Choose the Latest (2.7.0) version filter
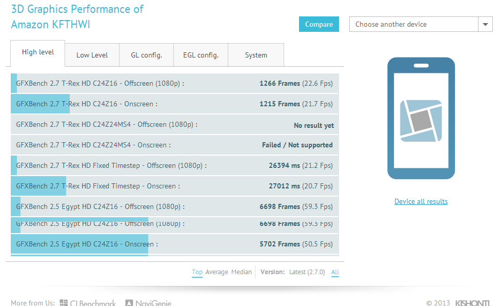Image resolution: width=498 pixels, height=306 pixels. [307, 272]
